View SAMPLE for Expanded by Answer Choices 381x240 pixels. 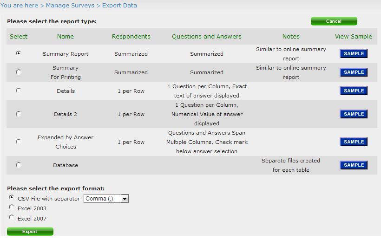point(354,142)
